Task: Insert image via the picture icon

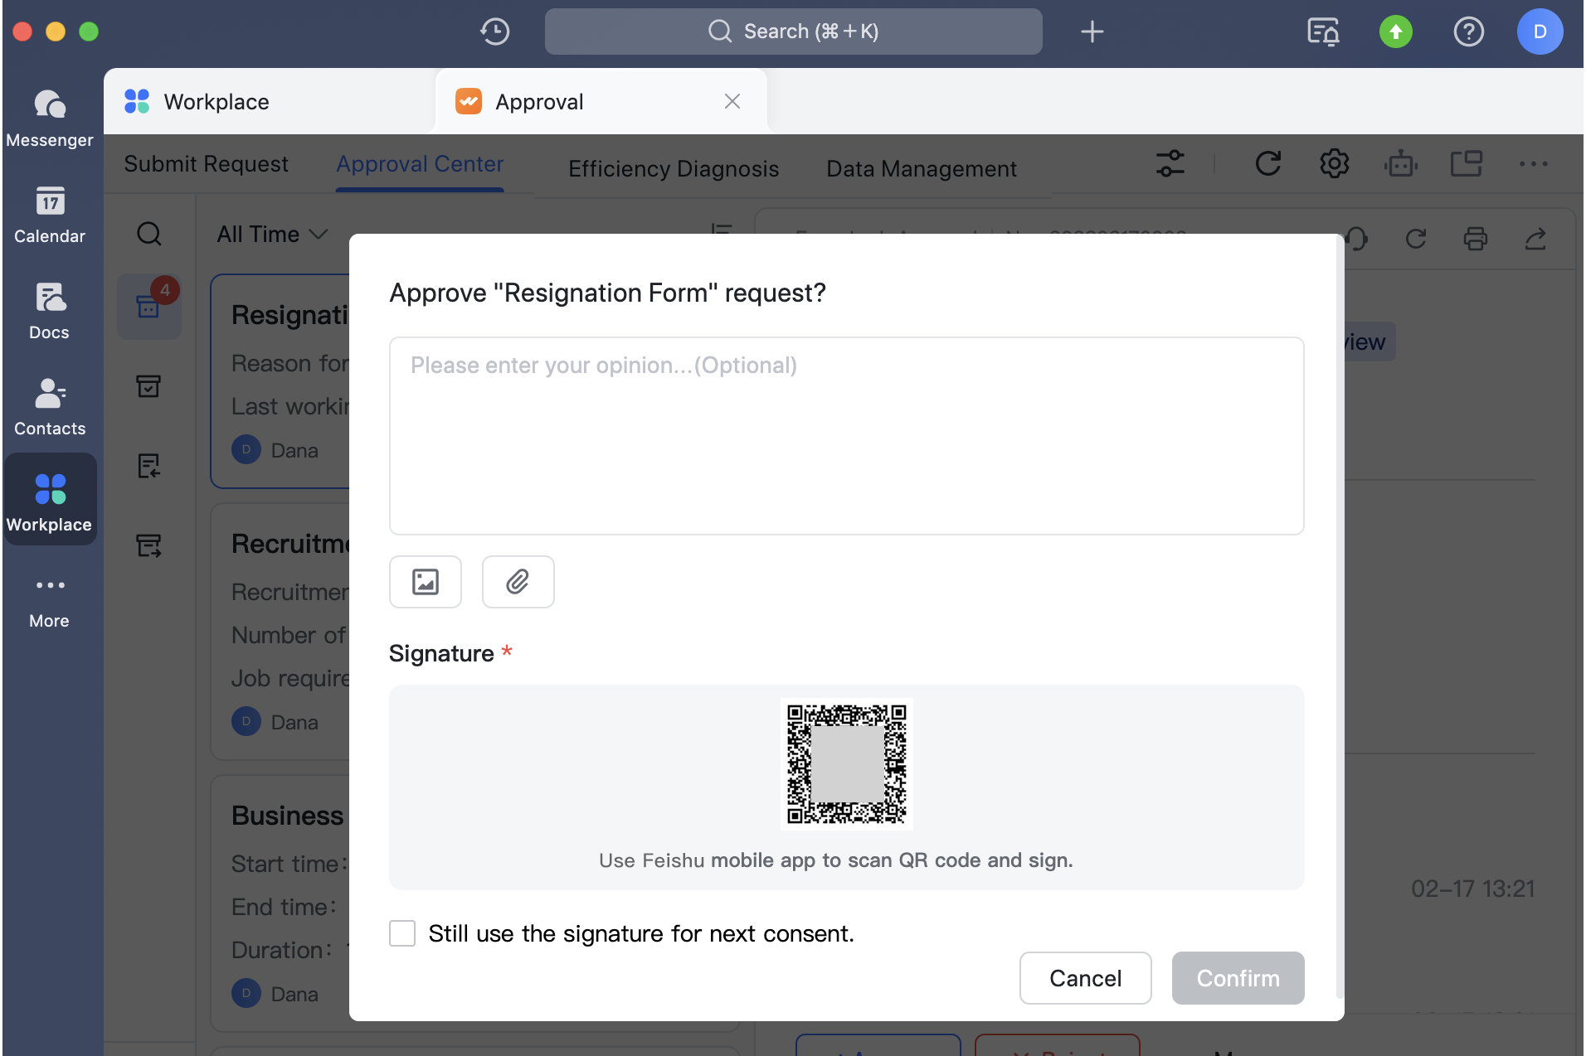Action: point(425,582)
